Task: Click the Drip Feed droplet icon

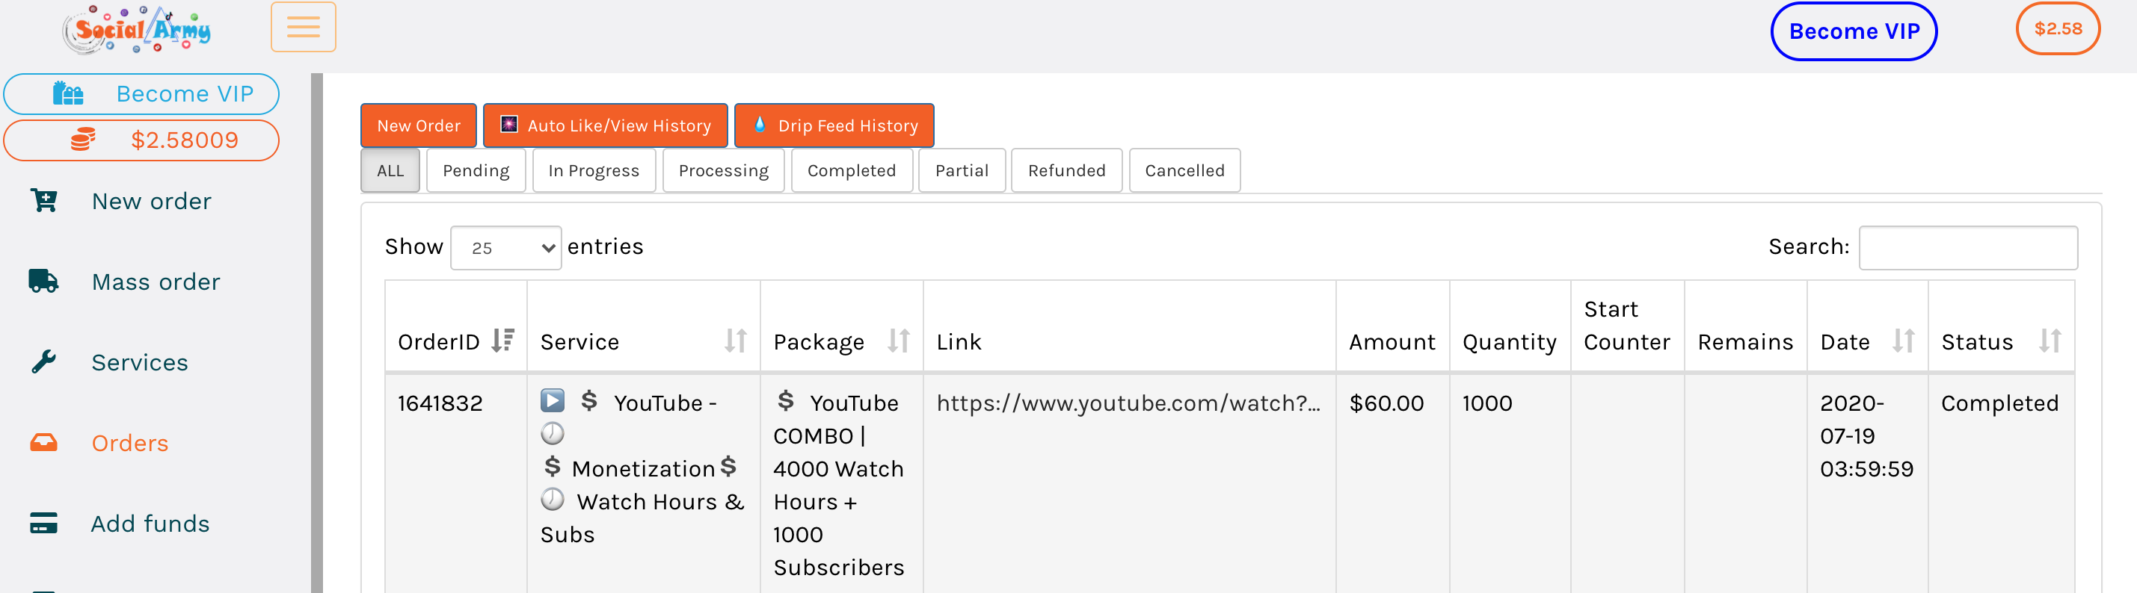Action: (759, 124)
